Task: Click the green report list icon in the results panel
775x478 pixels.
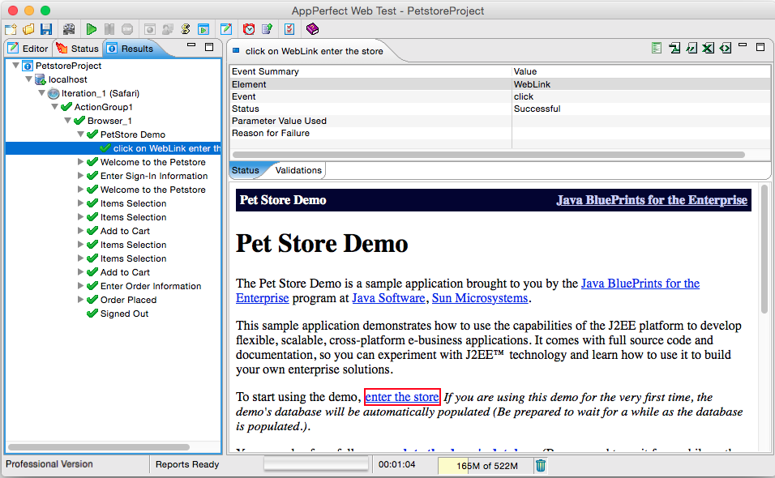Action: tap(657, 48)
